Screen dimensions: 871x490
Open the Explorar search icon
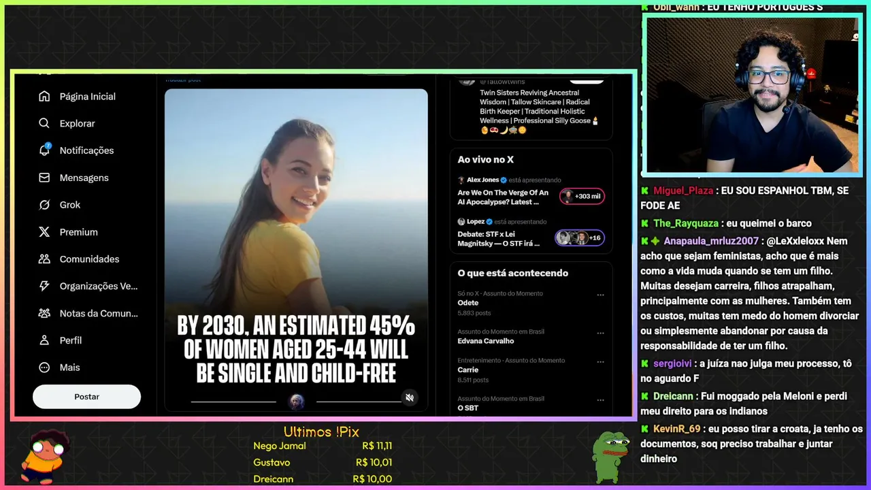44,124
